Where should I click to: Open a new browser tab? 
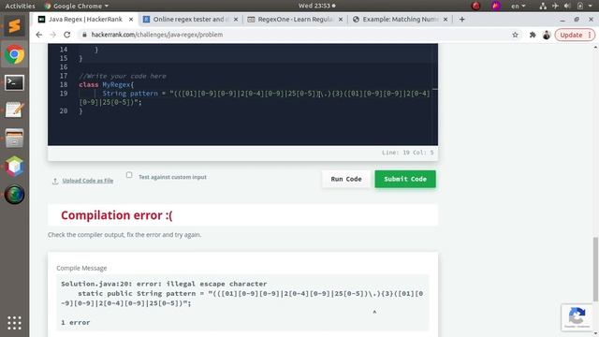pos(461,19)
